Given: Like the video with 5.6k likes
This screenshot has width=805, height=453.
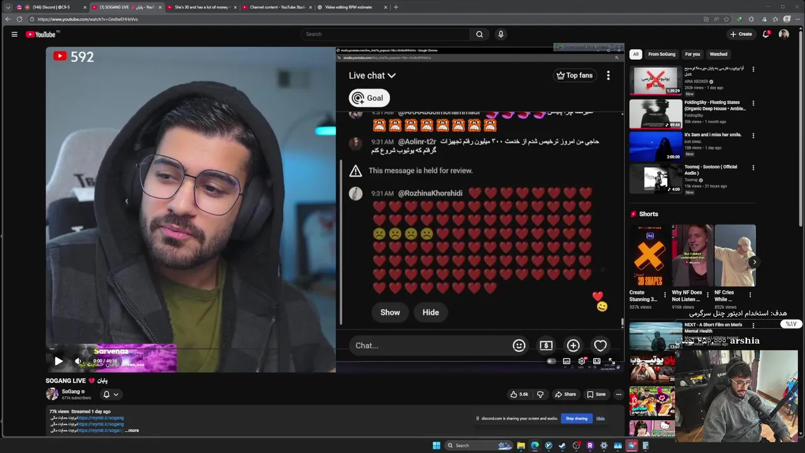Looking at the screenshot, I should pyautogui.click(x=519, y=394).
